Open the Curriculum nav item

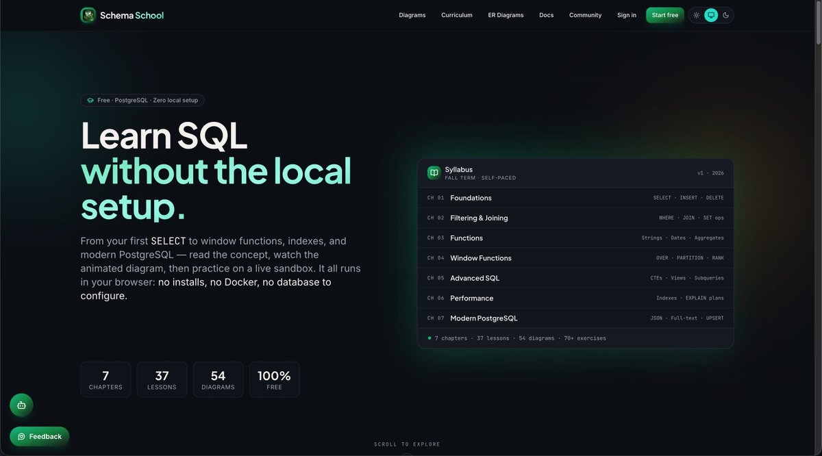(457, 15)
